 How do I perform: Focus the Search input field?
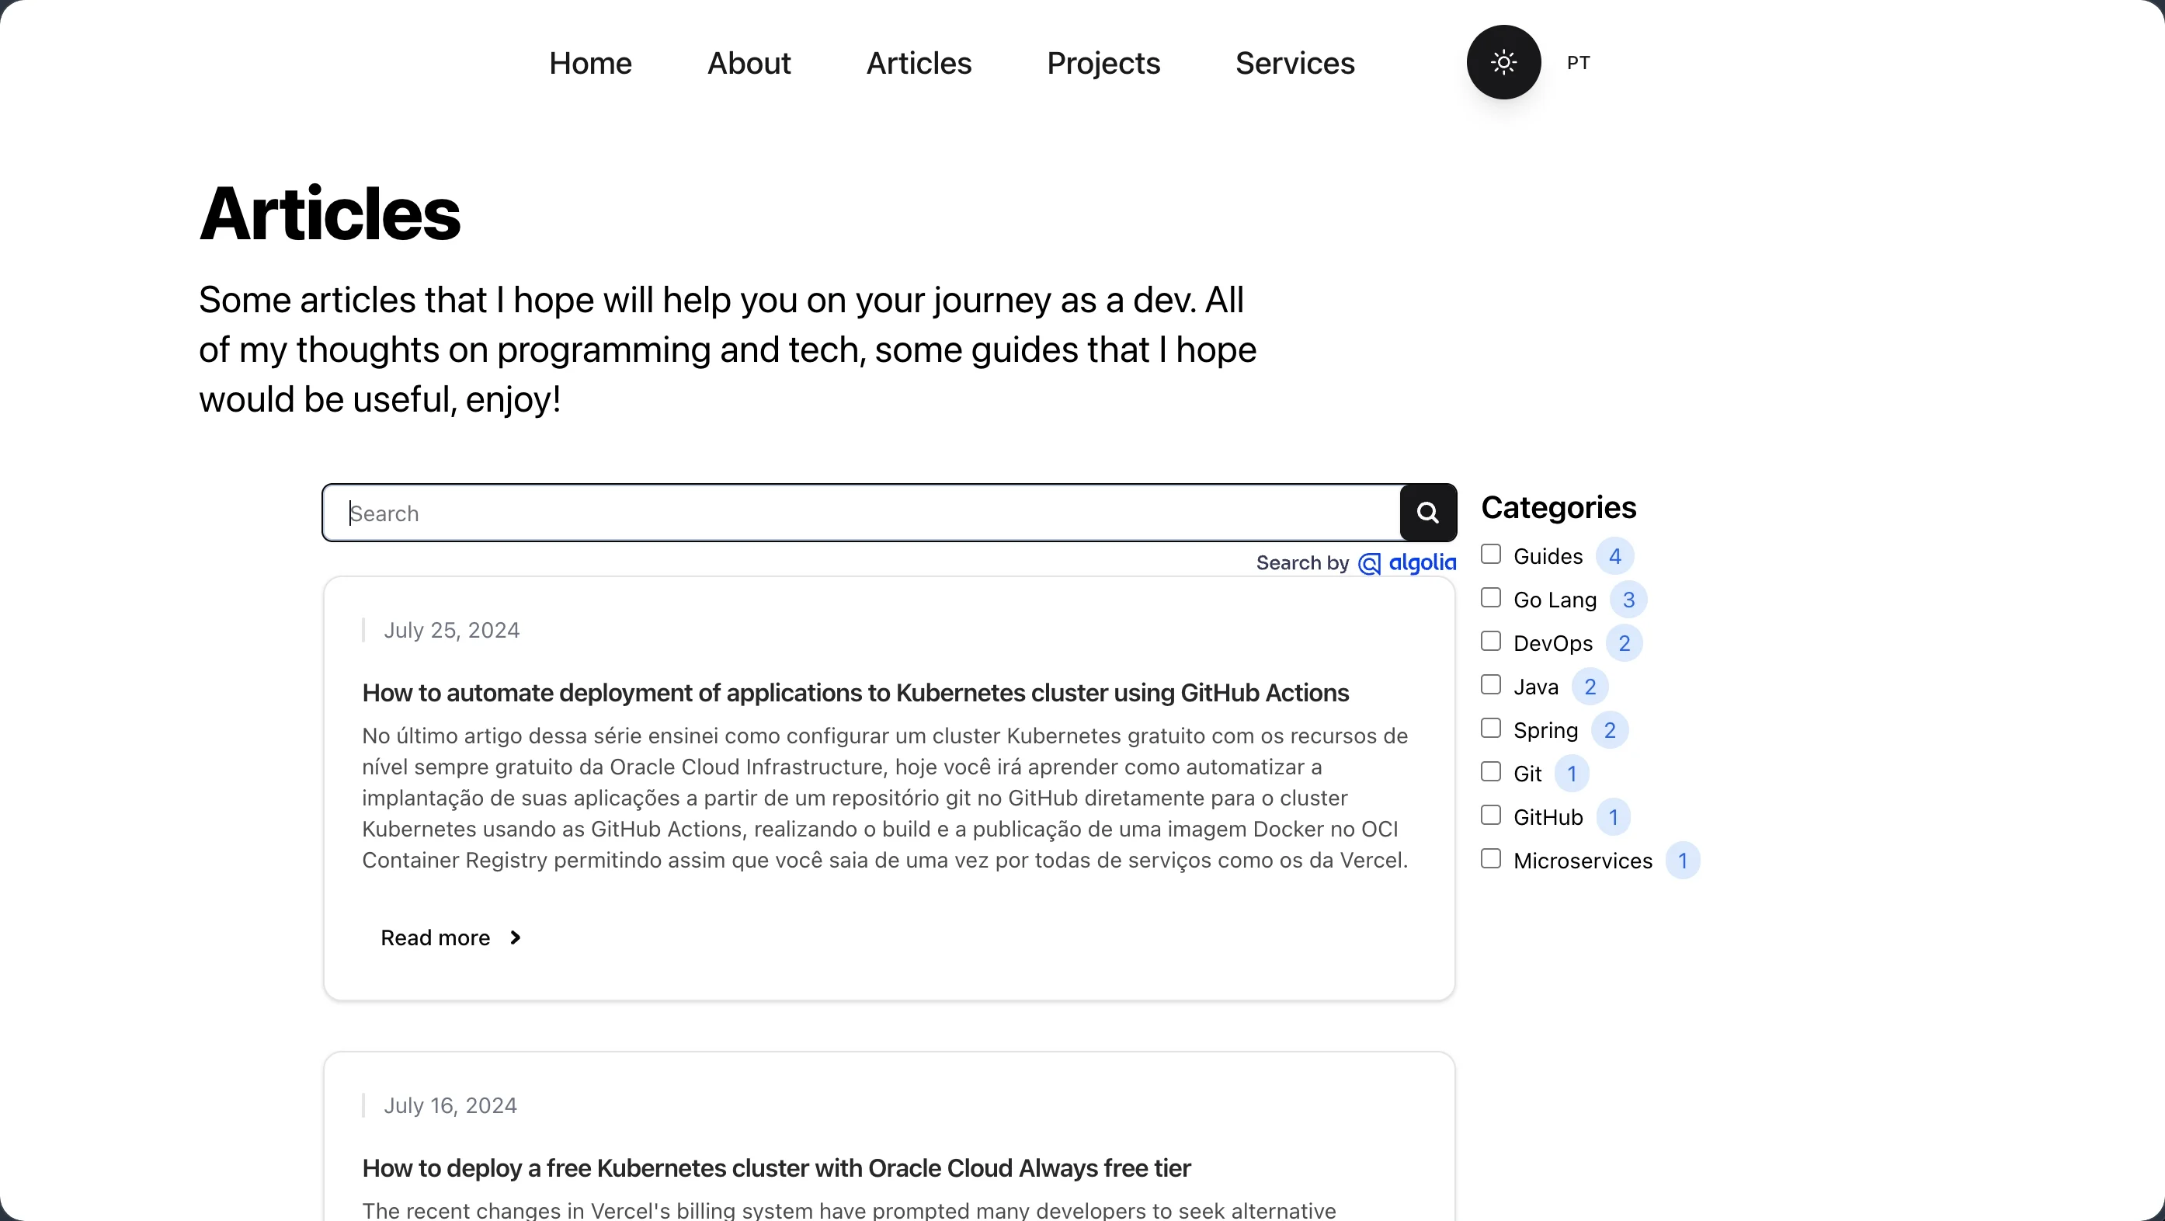click(x=861, y=513)
